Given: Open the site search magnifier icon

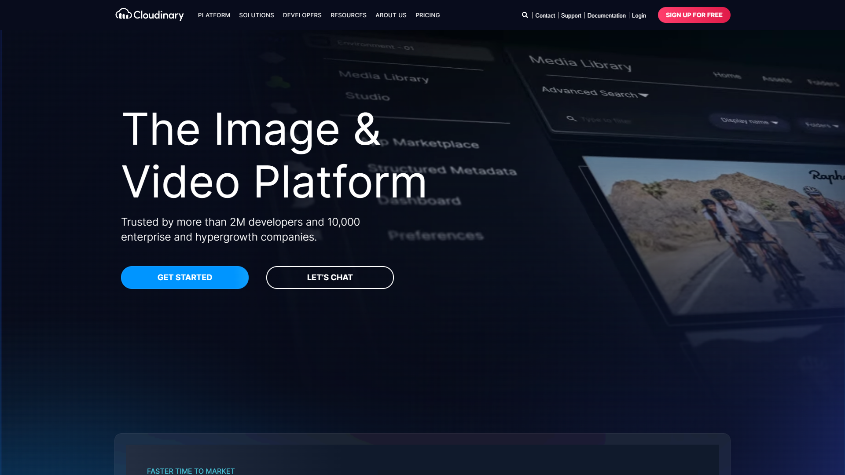Looking at the screenshot, I should [525, 15].
